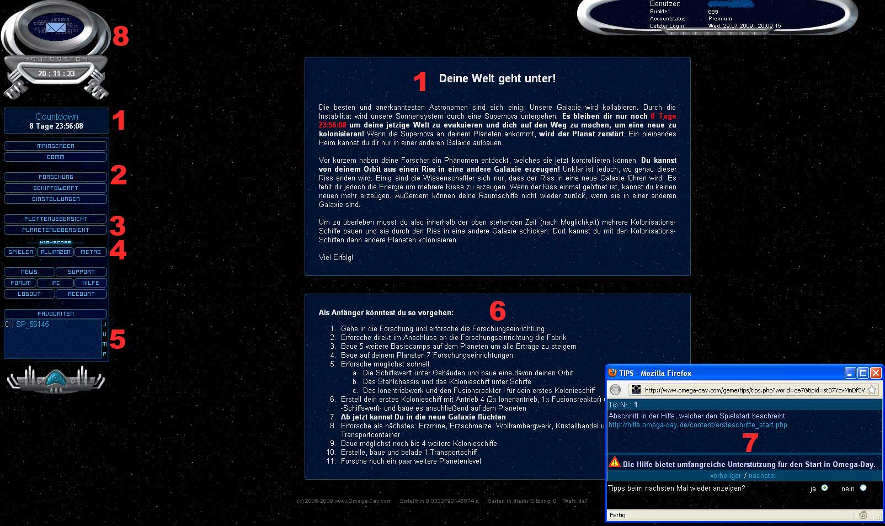Open the Forschung menu

(x=55, y=177)
